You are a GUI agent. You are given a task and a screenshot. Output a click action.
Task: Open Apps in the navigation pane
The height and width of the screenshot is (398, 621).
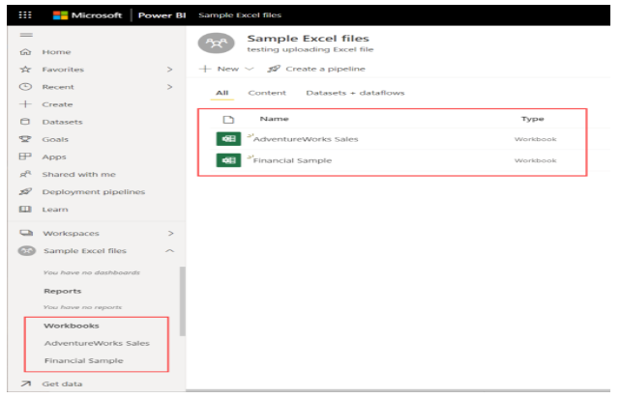point(54,156)
